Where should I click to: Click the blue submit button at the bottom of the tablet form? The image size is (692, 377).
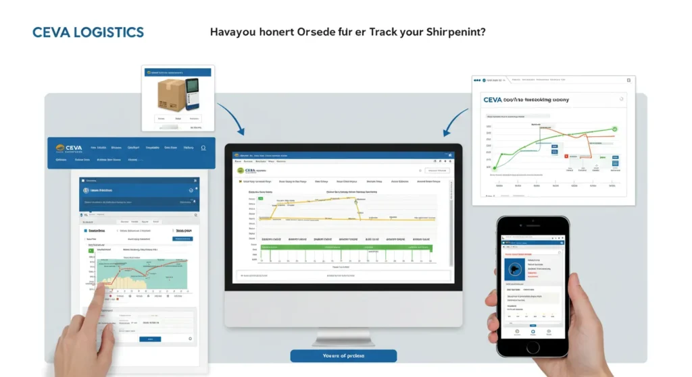click(x=150, y=339)
